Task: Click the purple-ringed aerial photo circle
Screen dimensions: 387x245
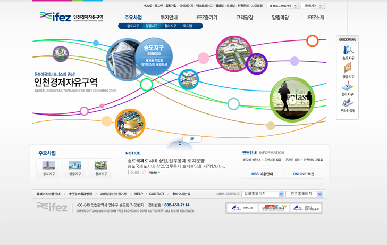Action: (x=257, y=64)
